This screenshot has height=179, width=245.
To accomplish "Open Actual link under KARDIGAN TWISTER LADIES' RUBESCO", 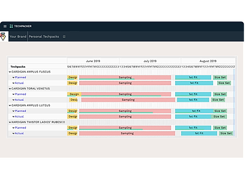I will [20, 133].
